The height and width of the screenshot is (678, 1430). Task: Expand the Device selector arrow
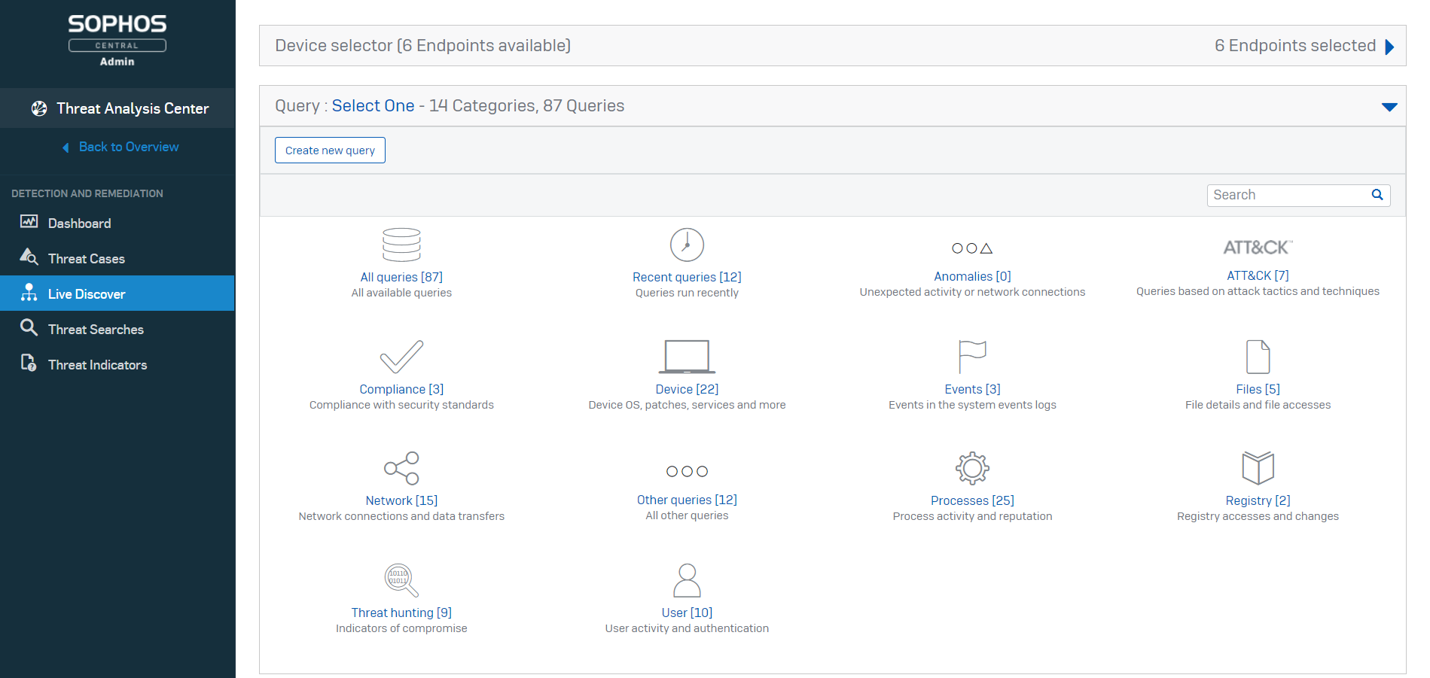[x=1389, y=47]
